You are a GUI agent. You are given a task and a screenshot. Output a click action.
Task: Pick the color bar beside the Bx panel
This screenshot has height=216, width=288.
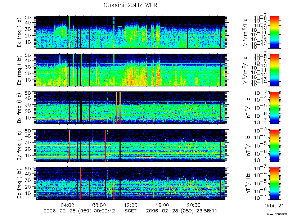click(x=274, y=108)
